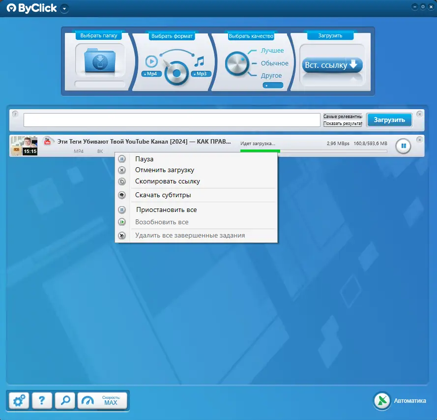Screen dimensions: 437x420
Task: Click the ByClick logo
Action: click(31, 8)
